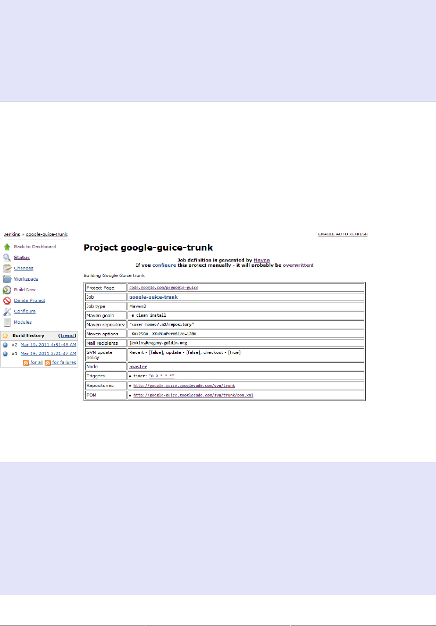Viewport: 436px width, 626px height.
Task: Click ENABLE AUTO REFRESH link
Action: 343,234
